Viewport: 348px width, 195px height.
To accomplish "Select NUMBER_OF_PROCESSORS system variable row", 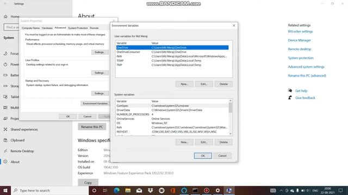I will pyautogui.click(x=172, y=114).
